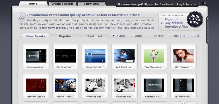219x104 pixels.
Task: Select the Flash radio button
Action: tap(114, 35)
